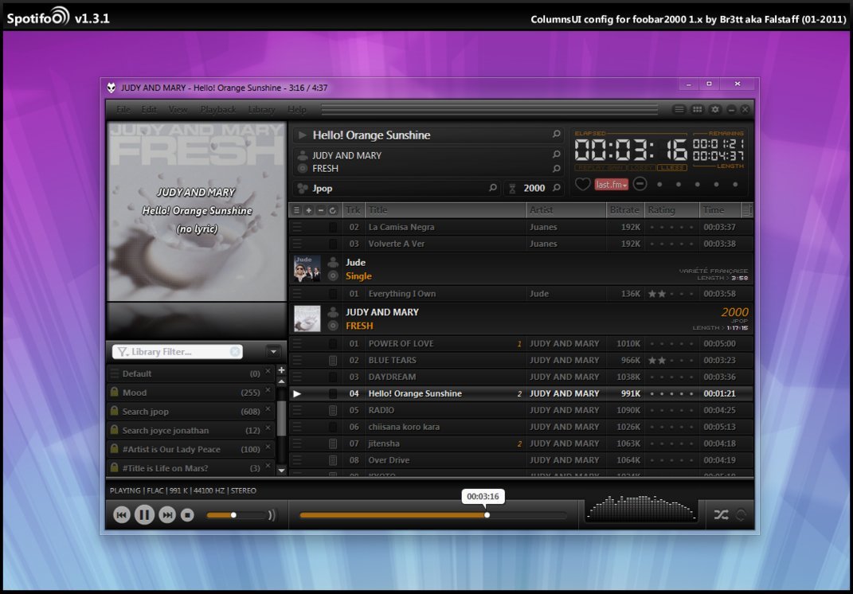The width and height of the screenshot is (853, 594).
Task: Enable shuffle mode in the bottom right
Action: coord(722,514)
